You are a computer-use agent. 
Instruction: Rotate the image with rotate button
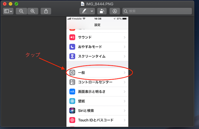click(102, 11)
